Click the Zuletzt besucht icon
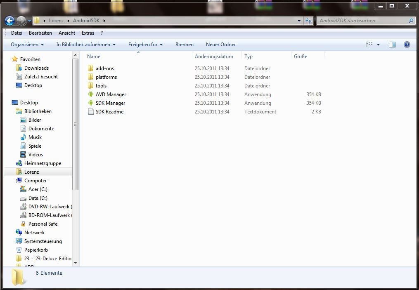Screen dimensions: 419x290 point(19,77)
